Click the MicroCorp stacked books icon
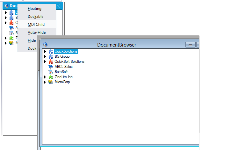The image size is (231, 161). click(51, 82)
